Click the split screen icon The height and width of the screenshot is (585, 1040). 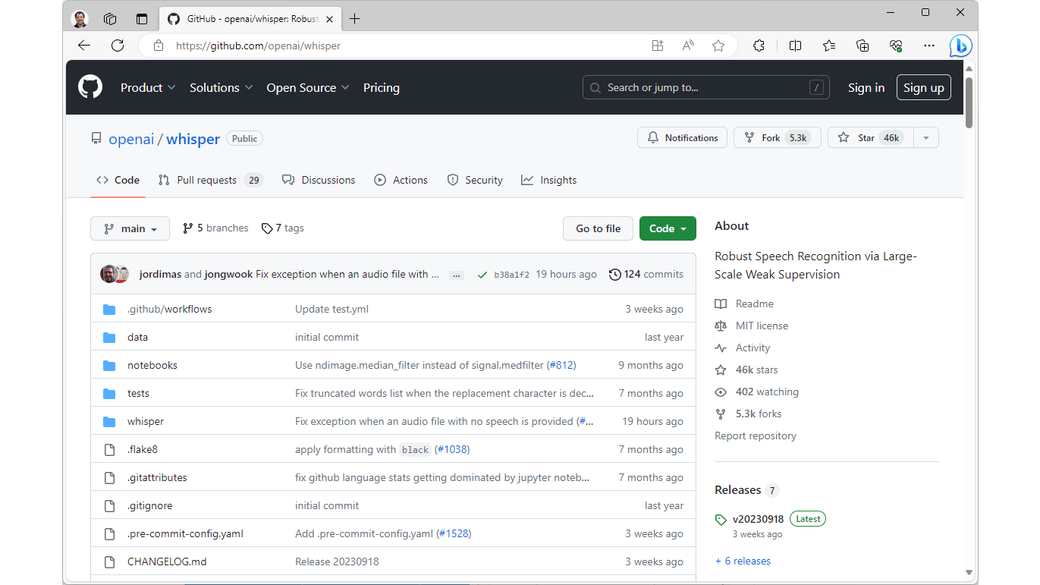[795, 46]
